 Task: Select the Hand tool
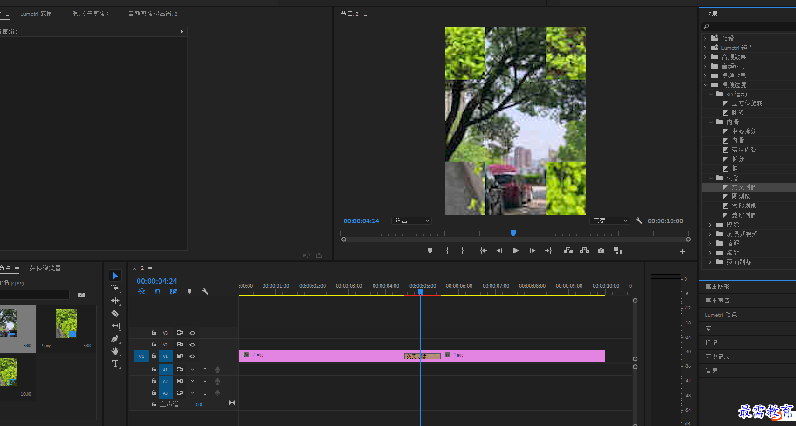click(x=115, y=351)
